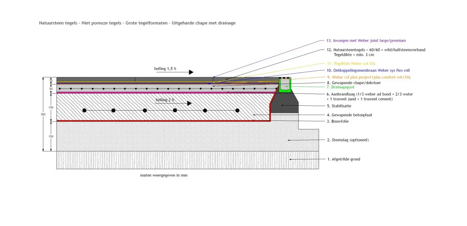Select the '5. Stabilisatie' label

point(339,106)
